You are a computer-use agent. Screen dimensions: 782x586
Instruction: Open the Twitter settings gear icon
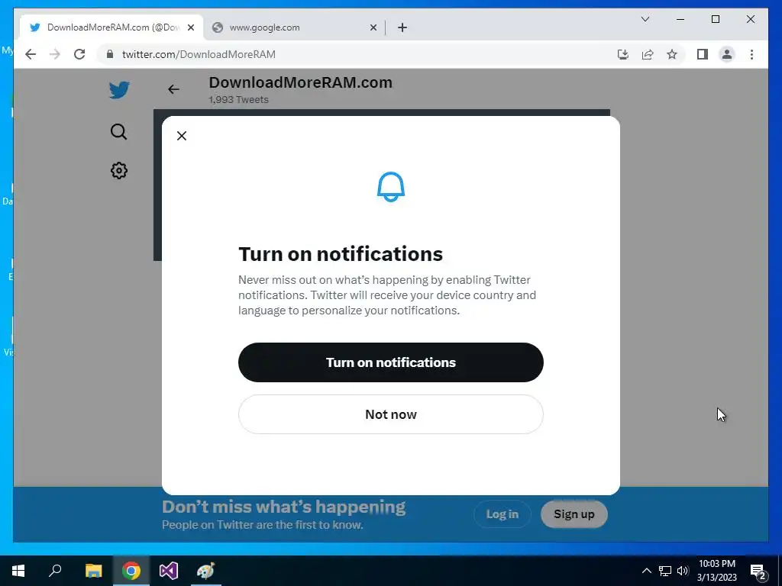pos(118,170)
